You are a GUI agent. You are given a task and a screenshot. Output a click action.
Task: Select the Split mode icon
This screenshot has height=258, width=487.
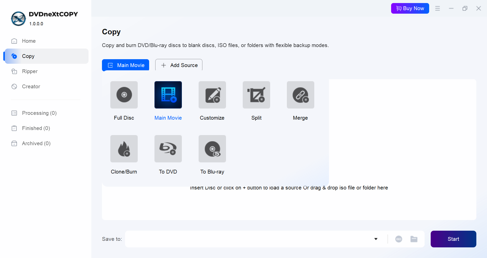(x=256, y=95)
